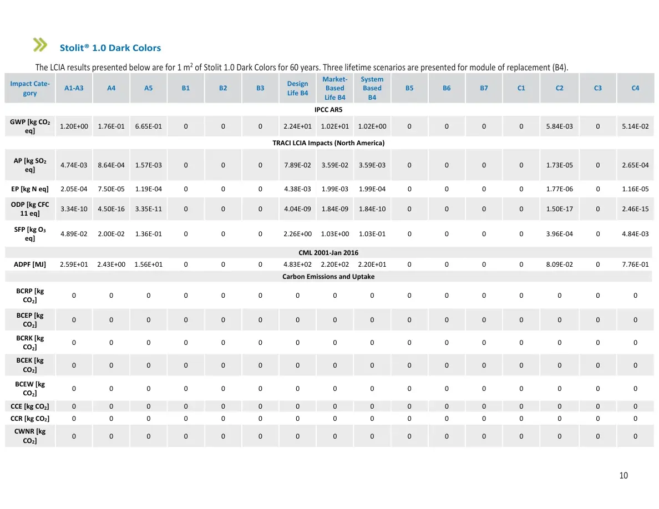Screen dimensions: 659x509
Task: Select the SFP Design Life value 2.26E+00
Action: (x=297, y=234)
